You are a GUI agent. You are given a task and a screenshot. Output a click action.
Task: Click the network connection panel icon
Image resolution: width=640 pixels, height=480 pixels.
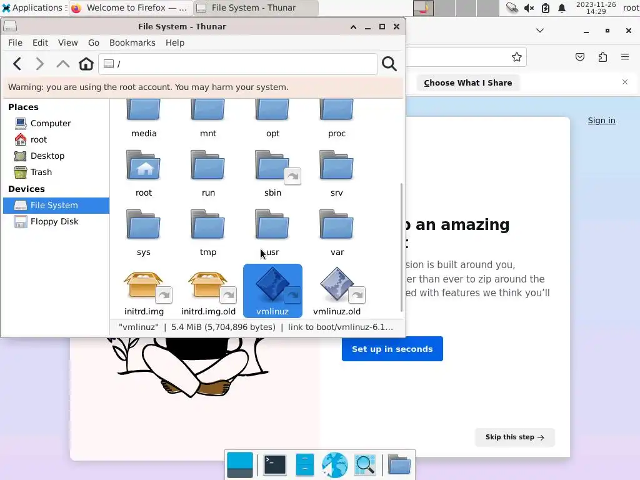[512, 7]
